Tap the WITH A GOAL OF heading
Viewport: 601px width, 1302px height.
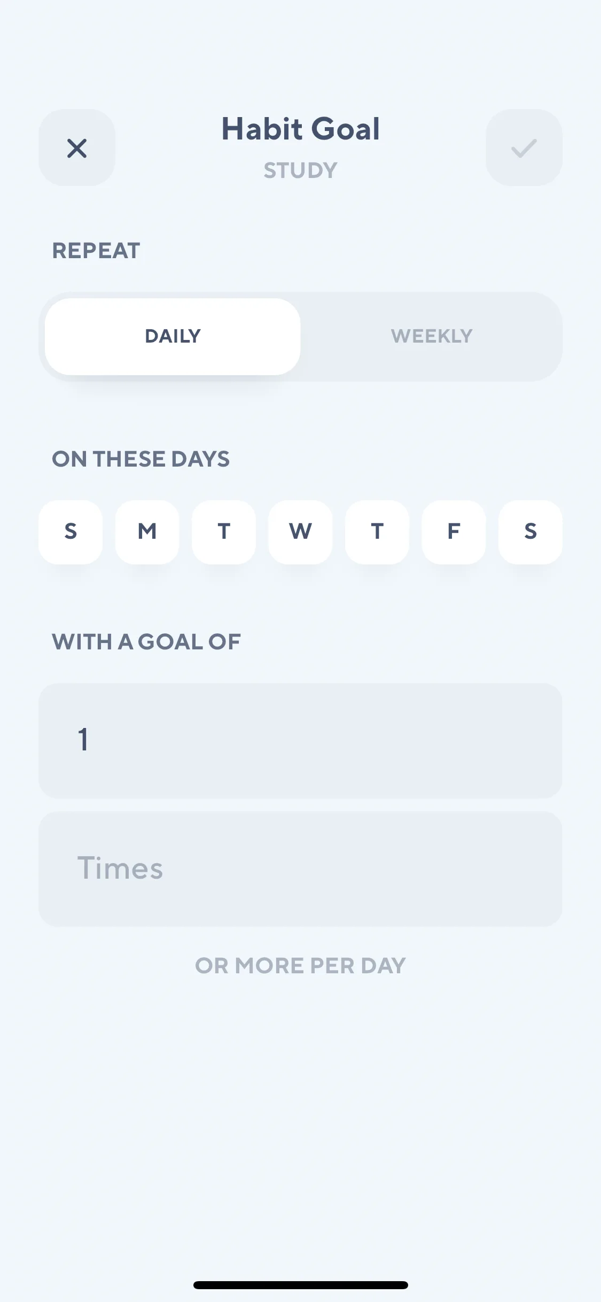(x=146, y=642)
